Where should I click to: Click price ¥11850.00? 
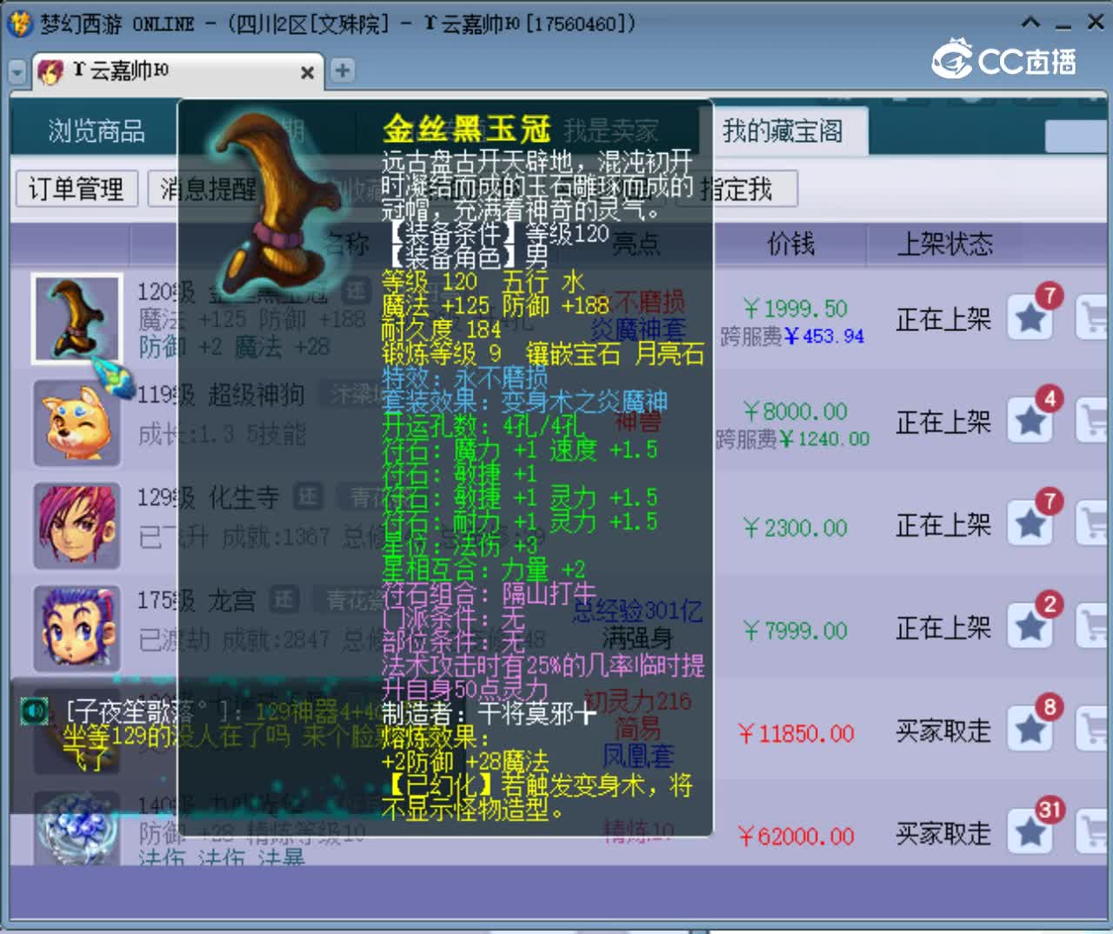(796, 734)
